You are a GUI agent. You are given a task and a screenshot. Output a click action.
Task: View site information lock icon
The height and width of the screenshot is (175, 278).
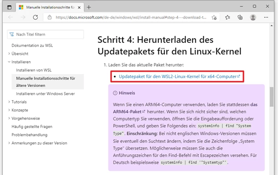tap(50, 17)
